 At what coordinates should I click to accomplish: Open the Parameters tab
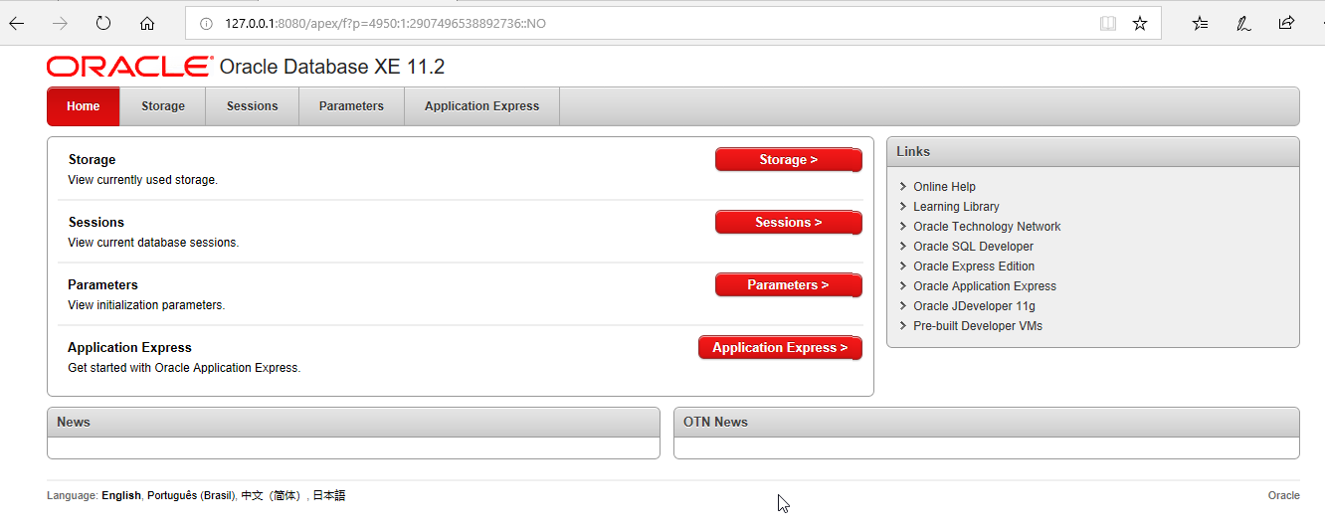(351, 106)
